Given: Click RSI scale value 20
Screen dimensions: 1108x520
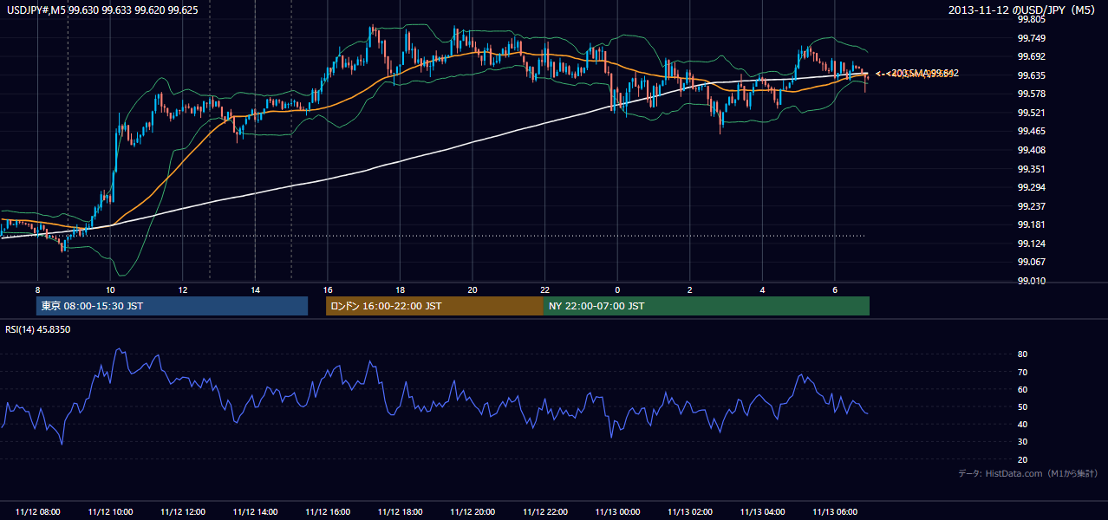Looking at the screenshot, I should click(1023, 459).
